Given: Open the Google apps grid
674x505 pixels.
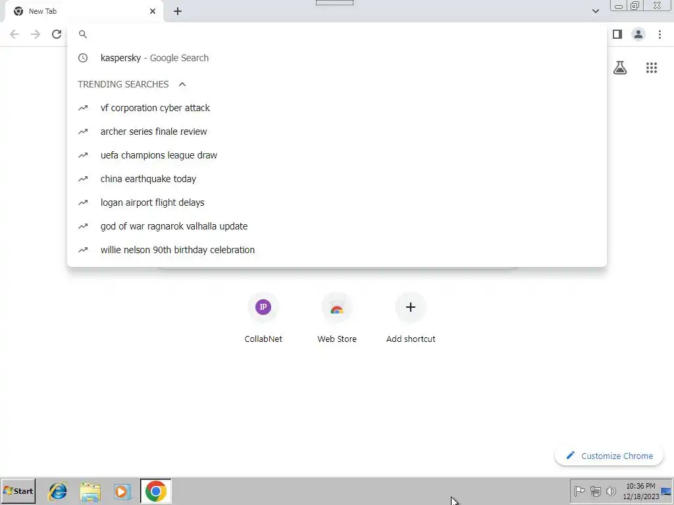Looking at the screenshot, I should [652, 68].
